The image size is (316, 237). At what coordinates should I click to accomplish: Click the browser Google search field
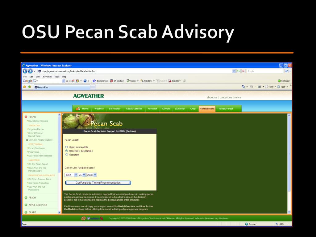pyautogui.click(x=265, y=71)
